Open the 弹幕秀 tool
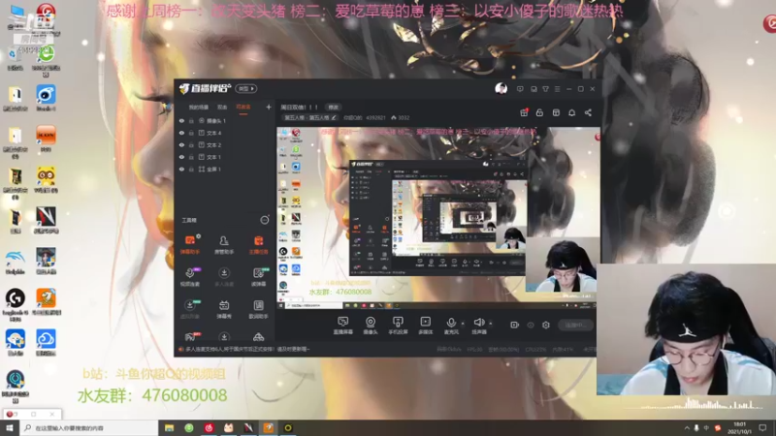776x436 pixels. point(224,309)
